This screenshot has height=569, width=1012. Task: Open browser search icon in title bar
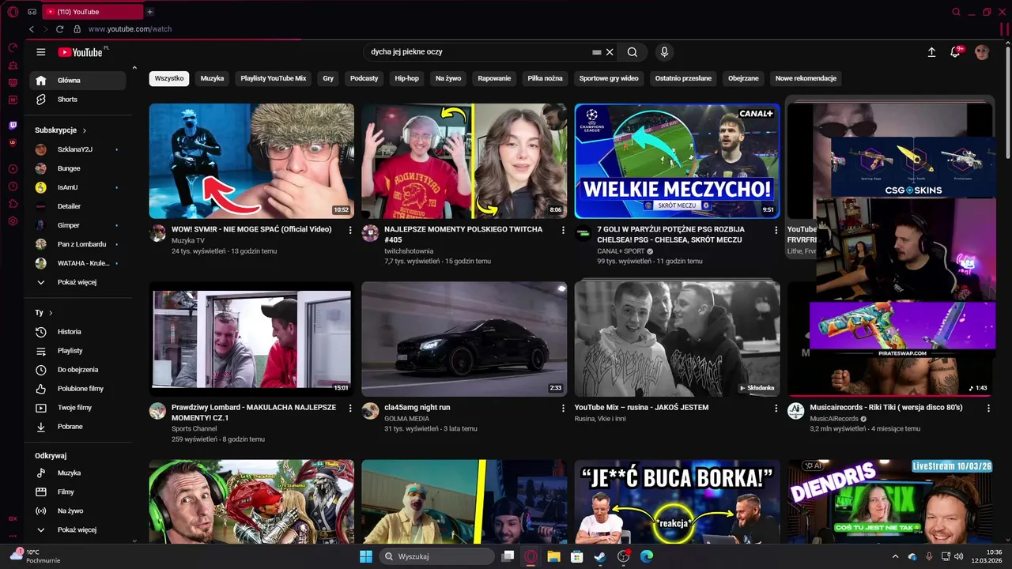[x=956, y=12]
